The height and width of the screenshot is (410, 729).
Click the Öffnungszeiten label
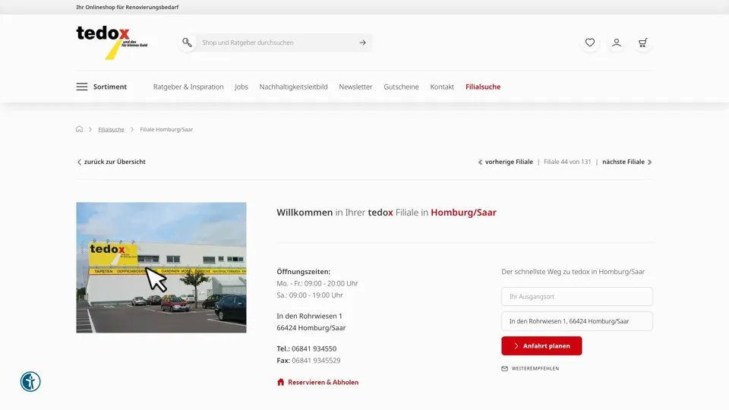303,272
